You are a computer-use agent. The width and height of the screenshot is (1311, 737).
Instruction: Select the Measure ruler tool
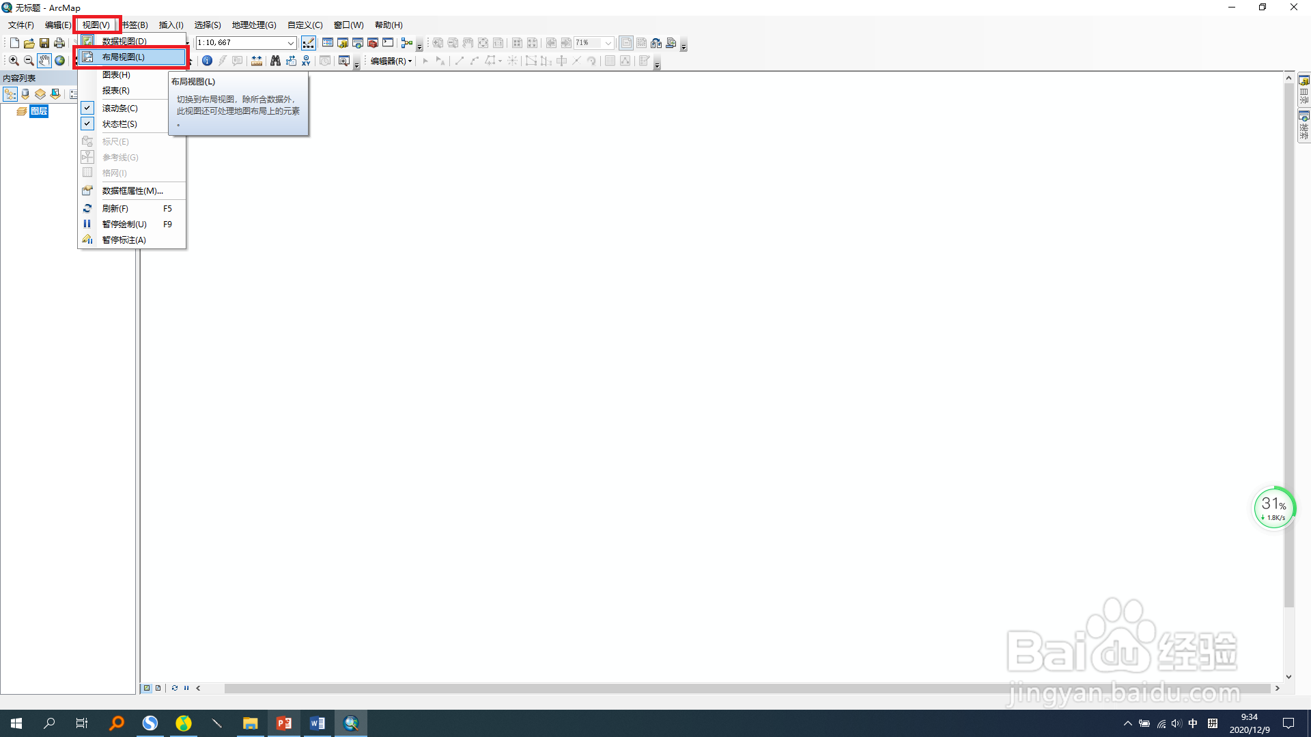pos(257,61)
